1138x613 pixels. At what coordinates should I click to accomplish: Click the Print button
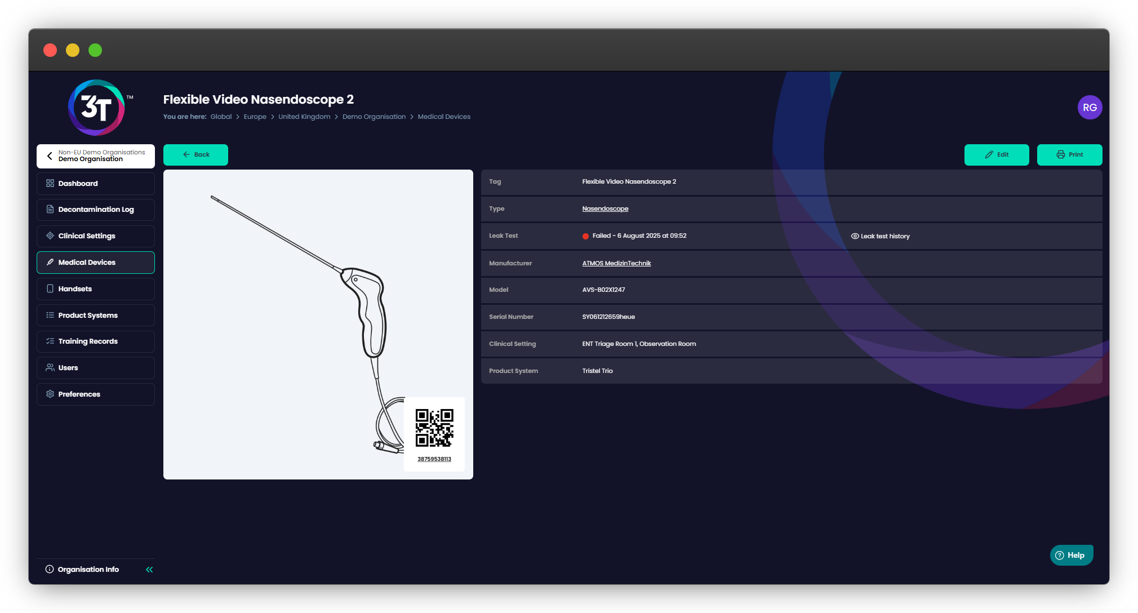[1069, 155]
